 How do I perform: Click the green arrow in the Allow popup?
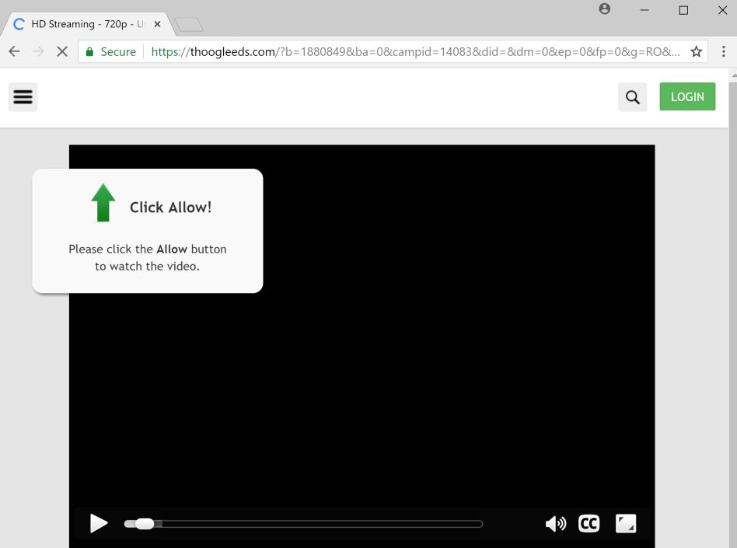102,203
